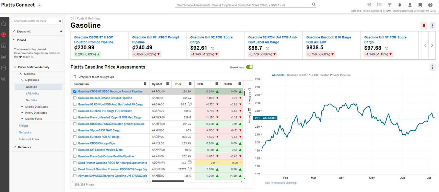Uncheck Gasoline CBOB 87 USGC Houston Prompt Pipeline
Image resolution: width=439 pixels, height=192 pixels.
(75, 92)
